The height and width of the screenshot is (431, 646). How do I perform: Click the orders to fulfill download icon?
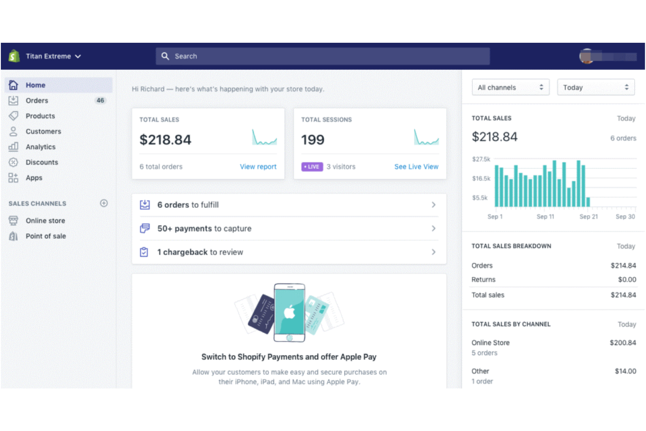pos(145,204)
